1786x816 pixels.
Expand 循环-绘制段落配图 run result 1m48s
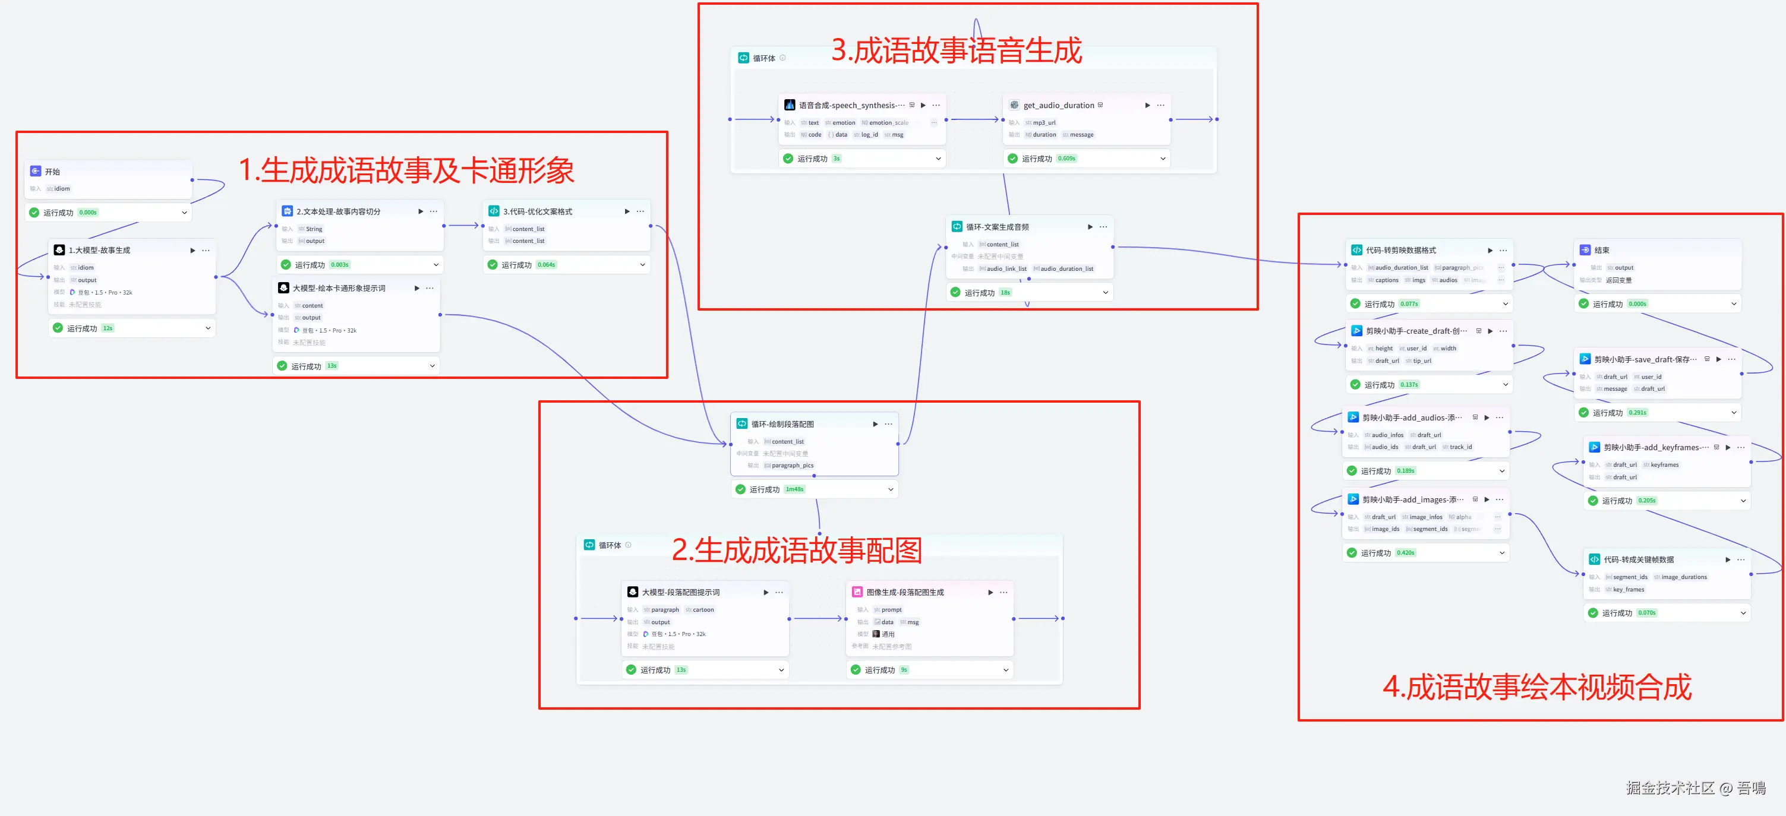(x=891, y=489)
